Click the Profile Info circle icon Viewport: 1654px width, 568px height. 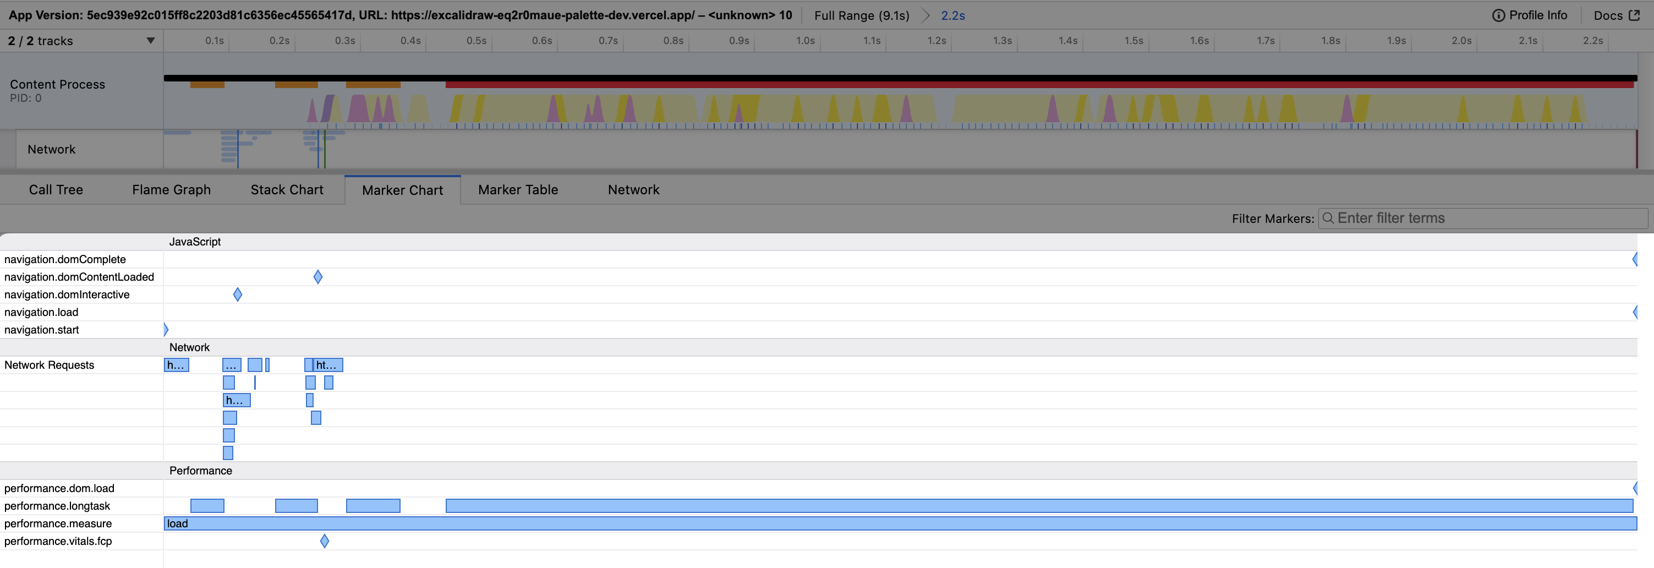[x=1498, y=15]
